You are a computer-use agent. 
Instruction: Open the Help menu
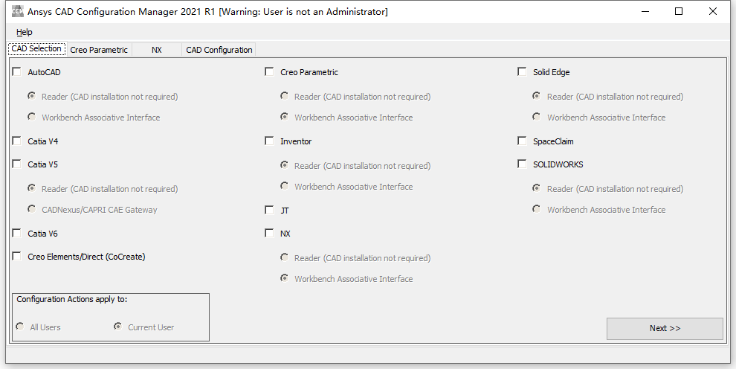coord(25,32)
